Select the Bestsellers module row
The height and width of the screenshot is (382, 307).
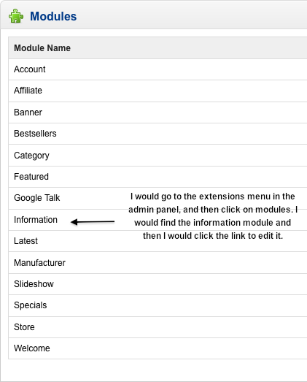(x=158, y=134)
